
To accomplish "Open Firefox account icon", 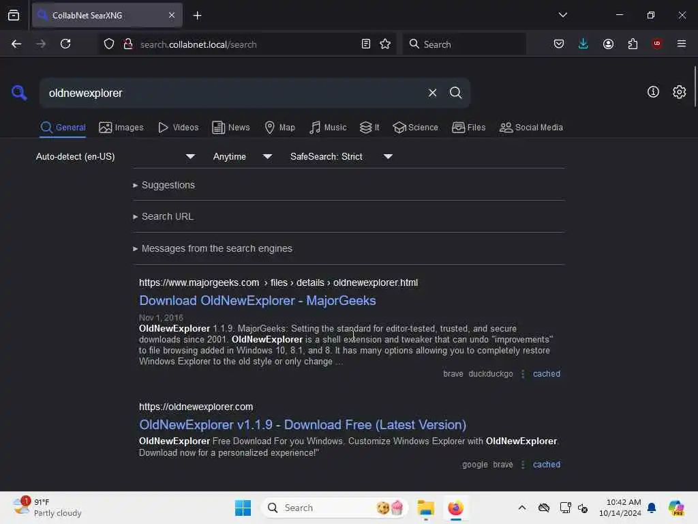I will pyautogui.click(x=608, y=44).
